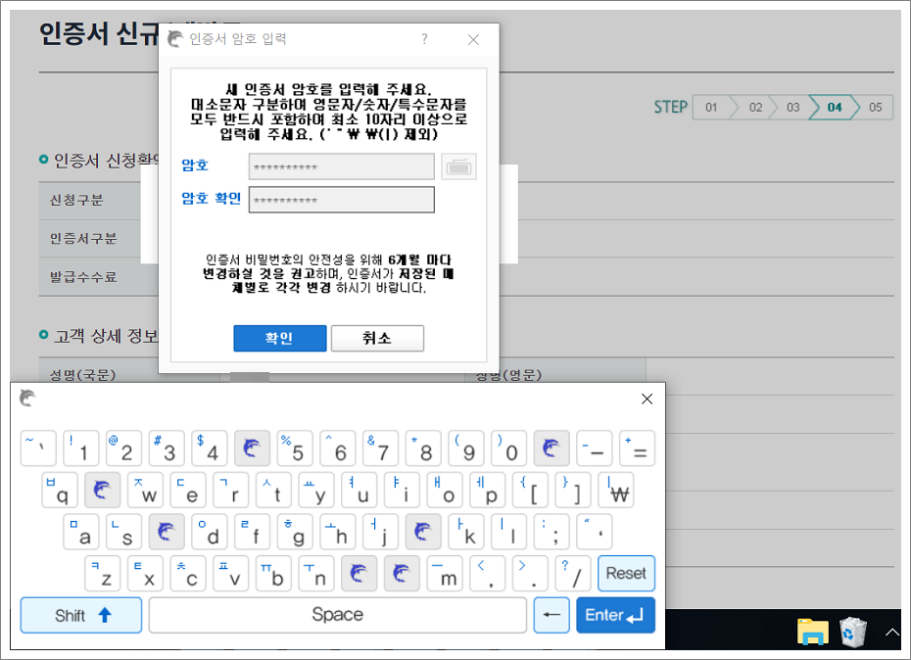Reset the virtual keyboard input
911x660 pixels.
tap(626, 574)
